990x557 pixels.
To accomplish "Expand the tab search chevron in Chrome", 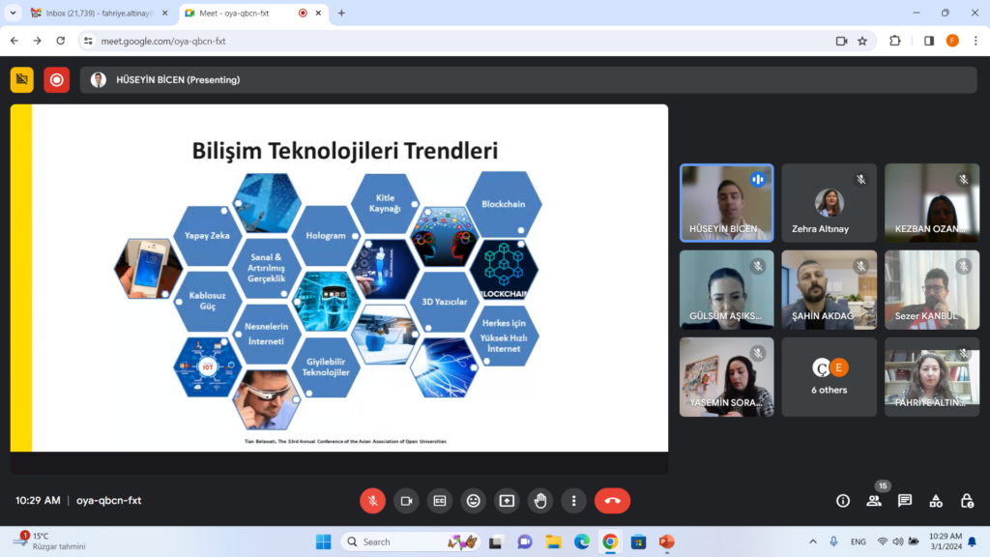I will tap(13, 14).
